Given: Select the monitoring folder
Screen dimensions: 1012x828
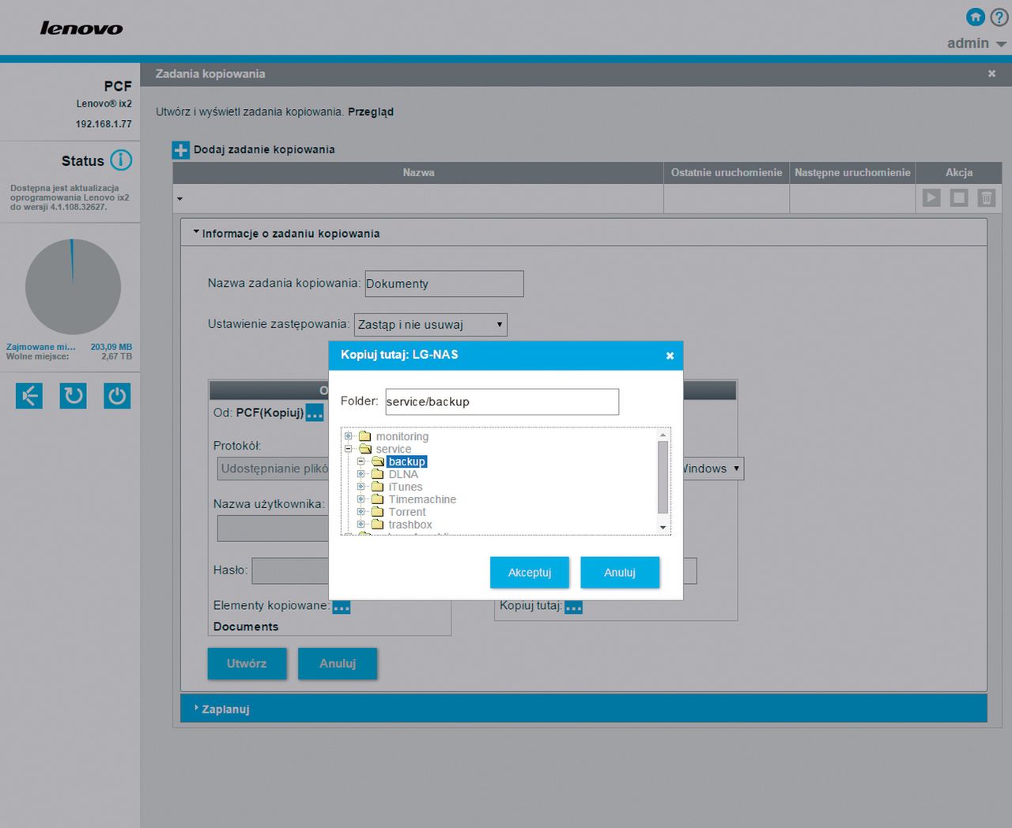Looking at the screenshot, I should (402, 436).
